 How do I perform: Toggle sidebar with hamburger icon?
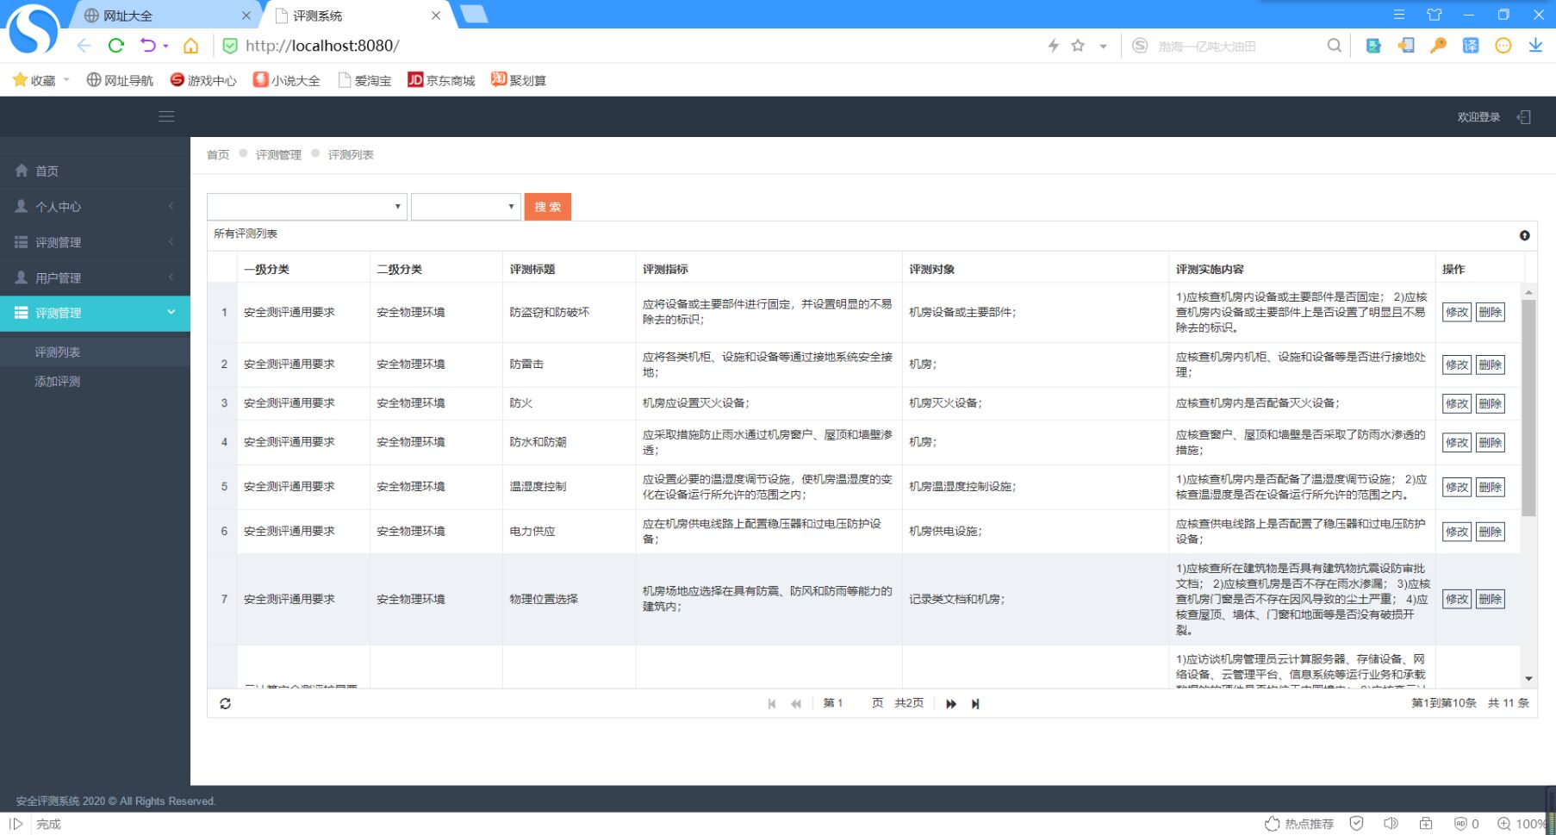click(x=166, y=116)
